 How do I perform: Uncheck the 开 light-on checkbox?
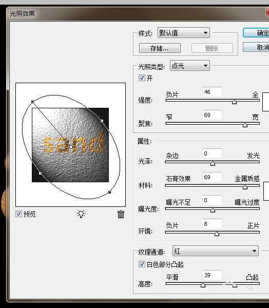pos(142,78)
